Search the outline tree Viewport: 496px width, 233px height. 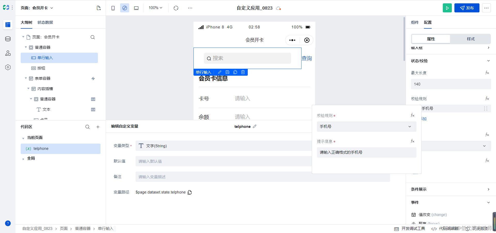[92, 37]
